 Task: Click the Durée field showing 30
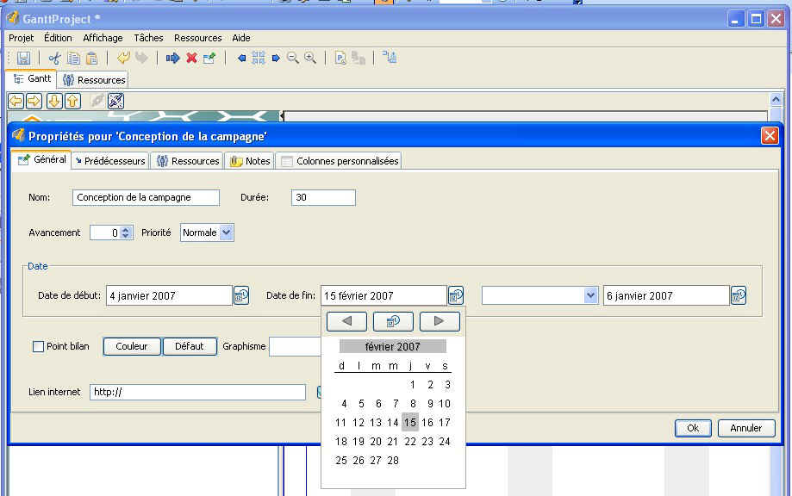(x=323, y=198)
